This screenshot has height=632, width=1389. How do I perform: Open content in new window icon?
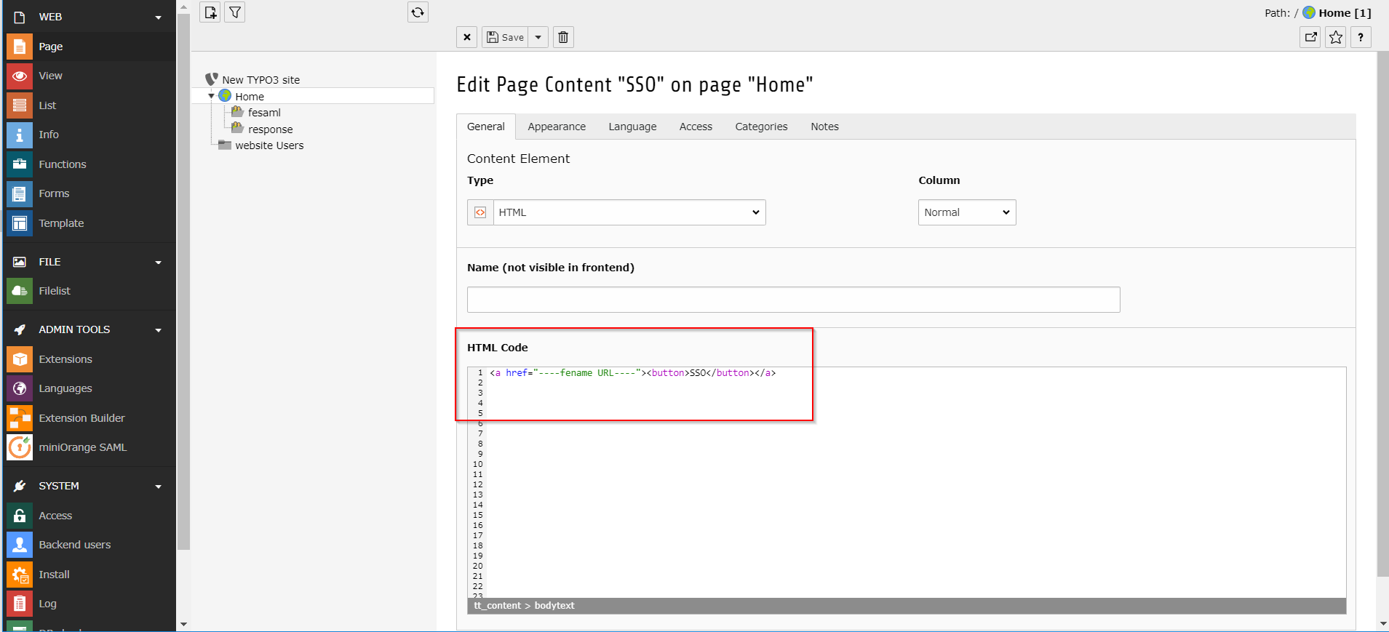(x=1311, y=37)
